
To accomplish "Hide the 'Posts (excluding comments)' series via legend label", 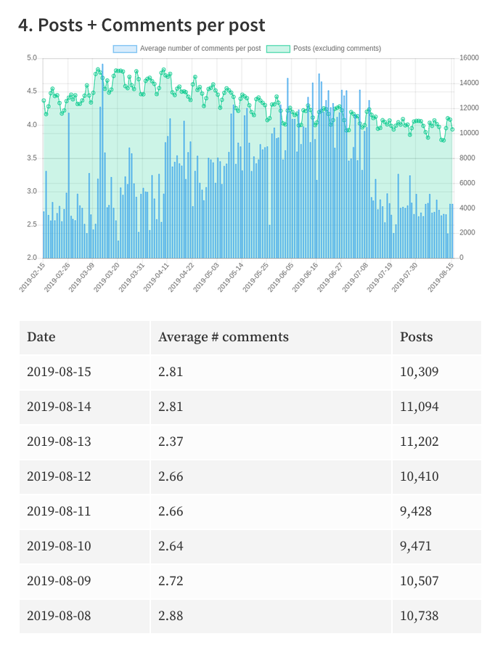I will tap(337, 49).
